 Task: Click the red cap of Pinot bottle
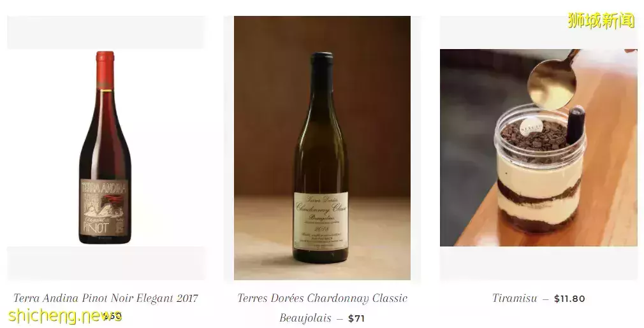(x=105, y=69)
